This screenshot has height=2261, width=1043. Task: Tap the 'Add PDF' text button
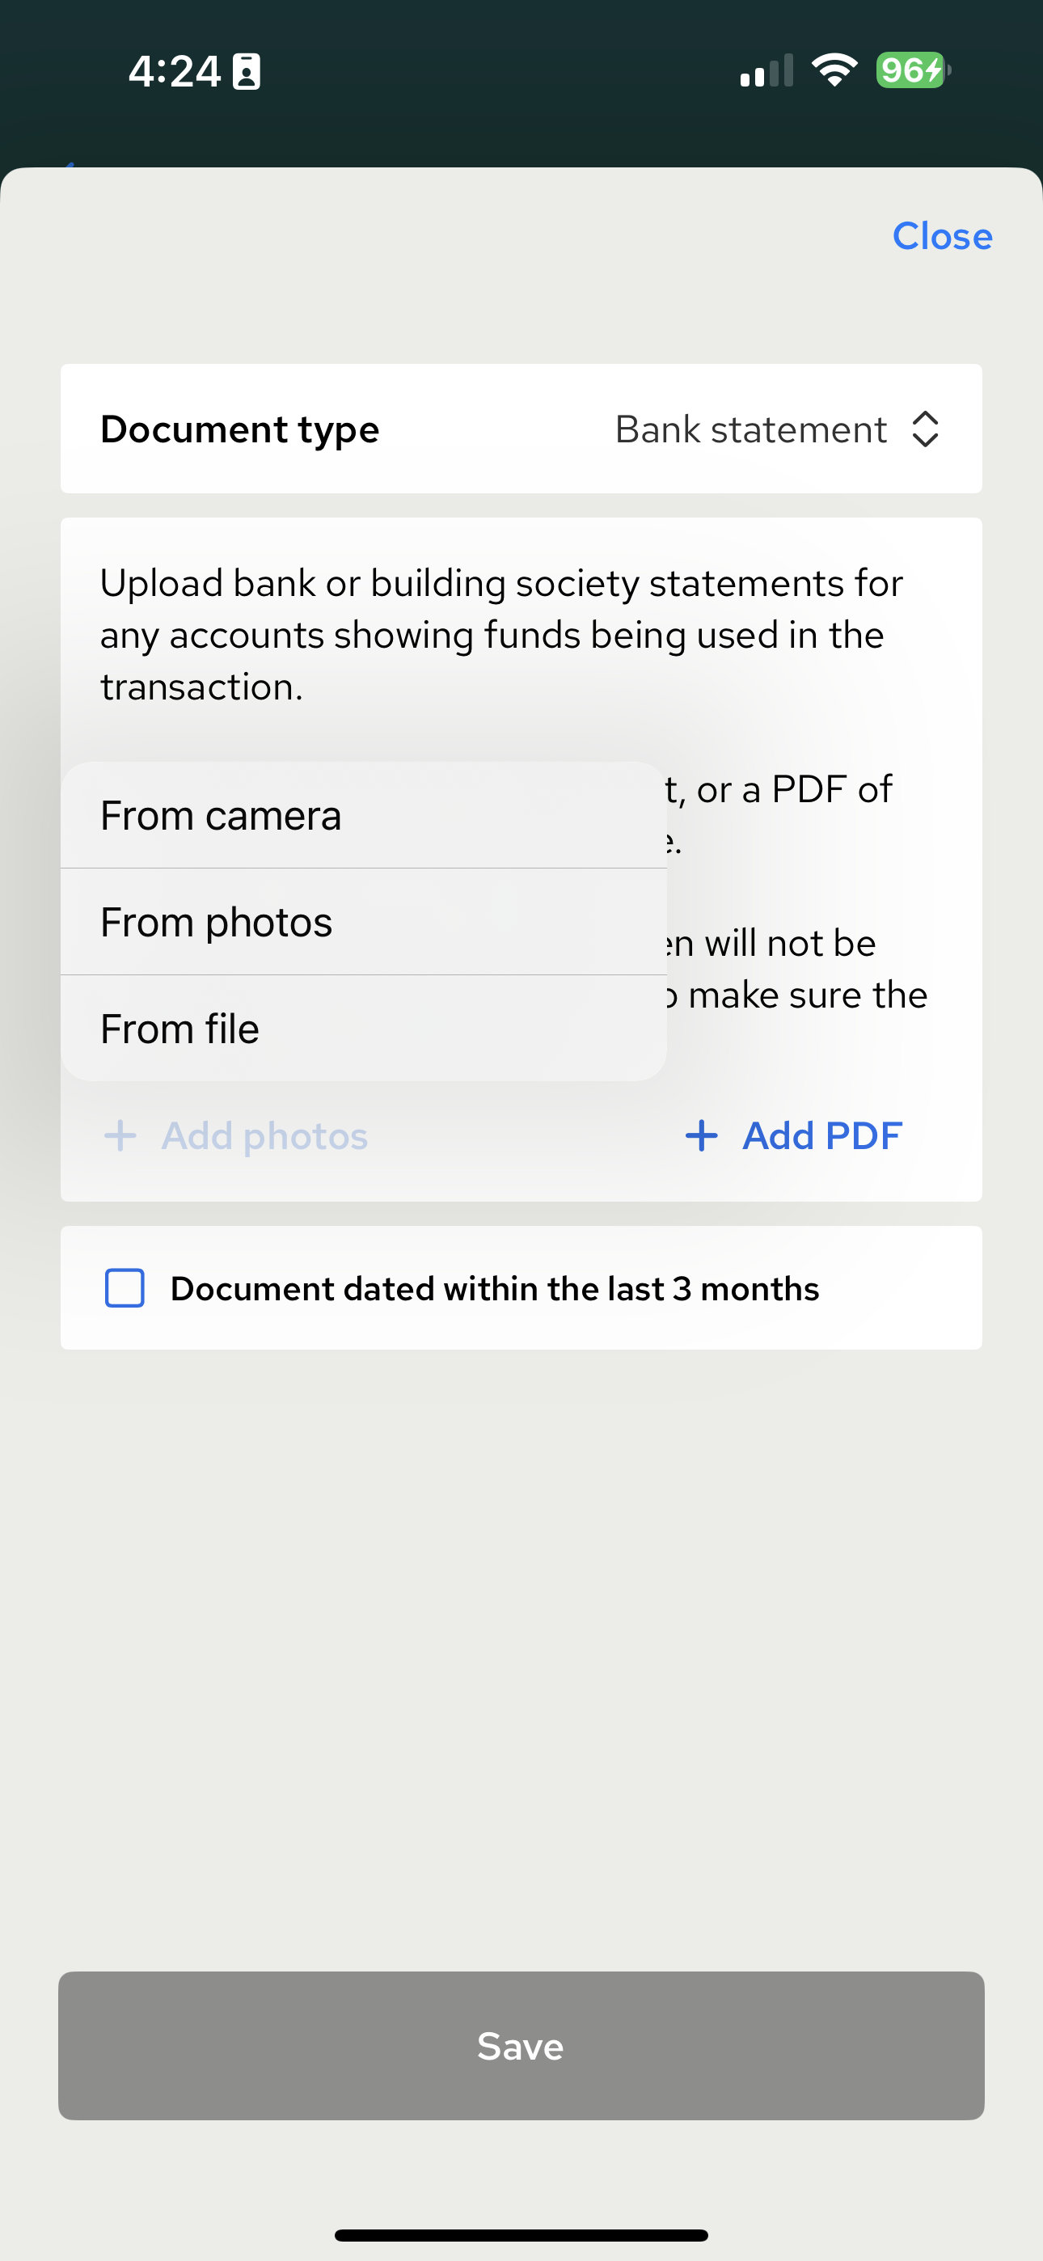coord(821,1135)
